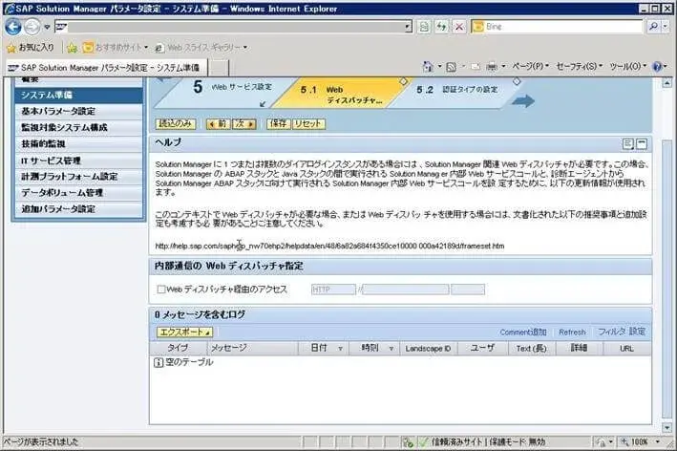Screen dimensions: 677x451
Task: Click the 前 previous step button
Action: click(218, 124)
